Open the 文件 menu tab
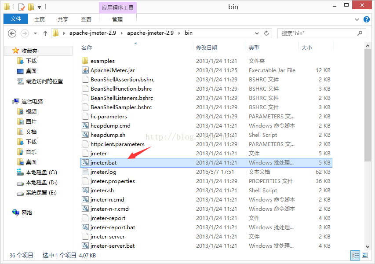The height and width of the screenshot is (264, 375). pos(16,18)
